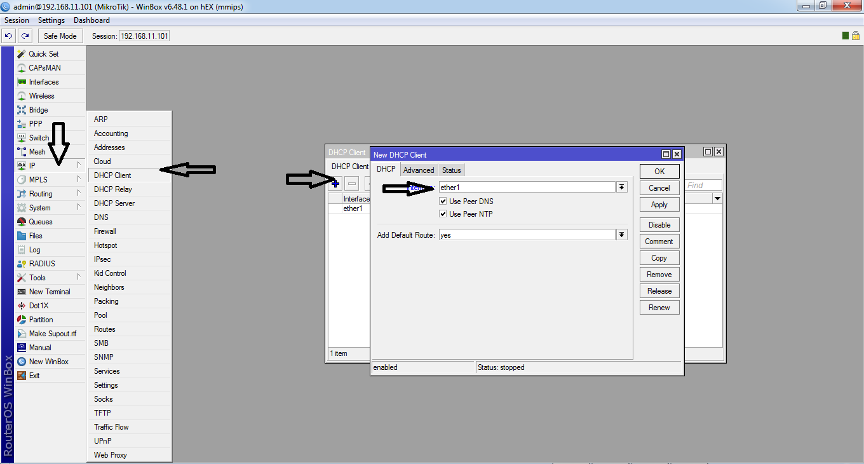Click the OK button

point(659,171)
